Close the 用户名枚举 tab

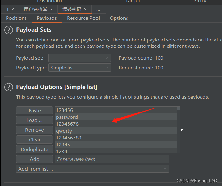[x=51, y=9]
